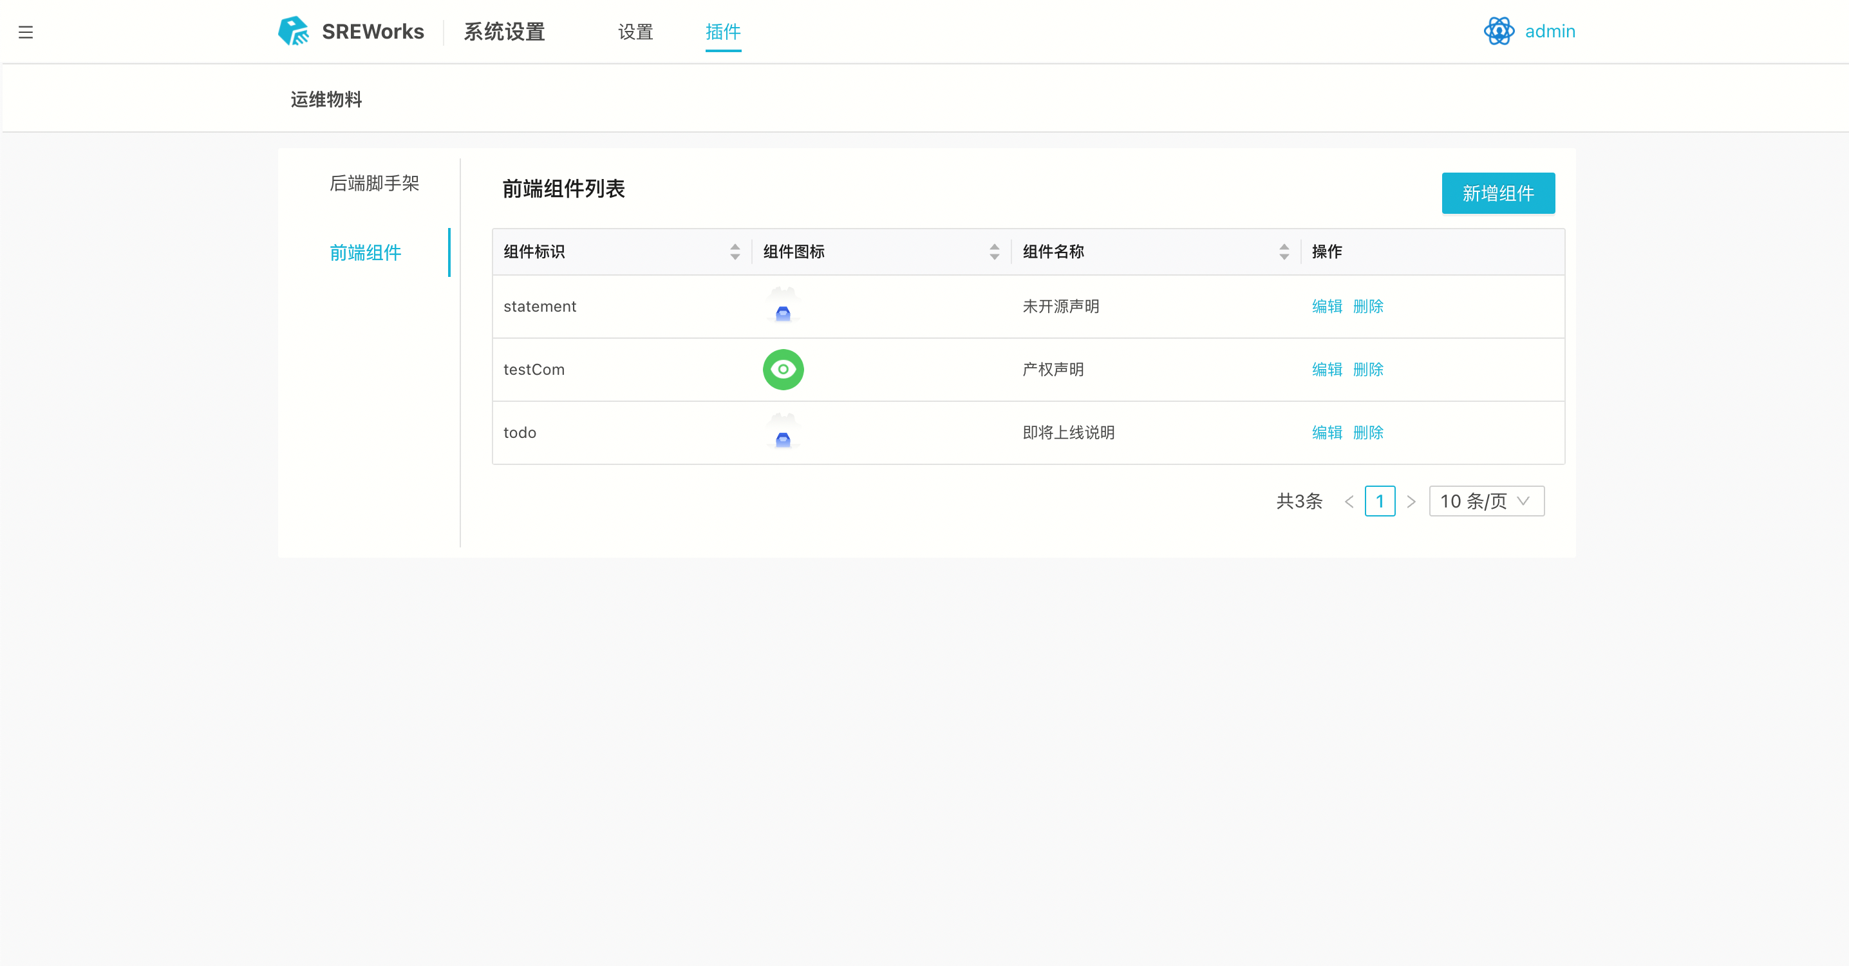Go to next page arrow
1849x966 pixels.
1411,501
